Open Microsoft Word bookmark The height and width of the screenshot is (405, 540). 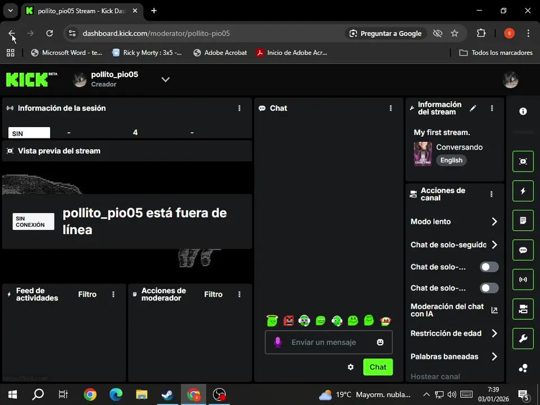point(66,53)
